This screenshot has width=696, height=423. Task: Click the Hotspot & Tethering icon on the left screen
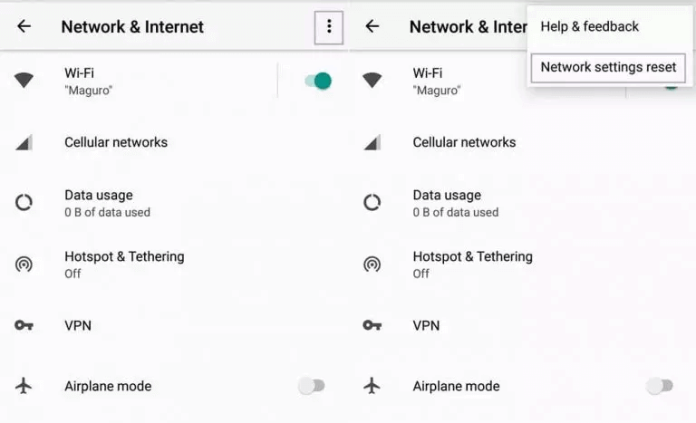(x=24, y=264)
